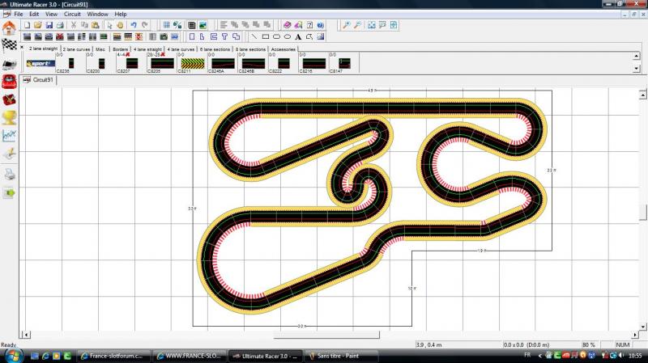Select the text tool letter A icon
This screenshot has width=648, height=363.
pyautogui.click(x=298, y=36)
